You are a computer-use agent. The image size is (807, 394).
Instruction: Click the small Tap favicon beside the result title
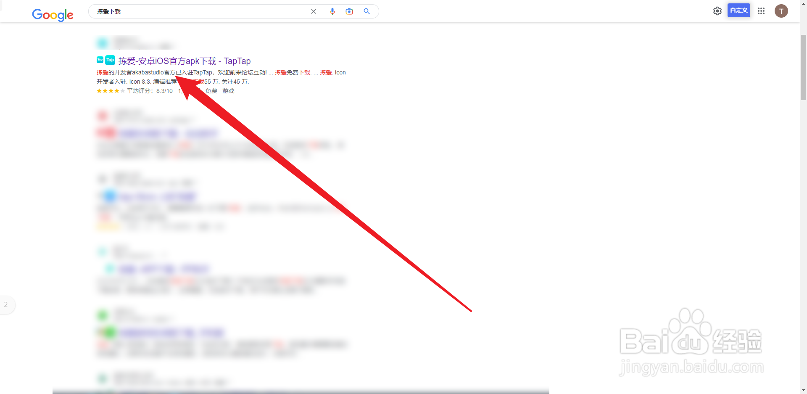point(100,60)
